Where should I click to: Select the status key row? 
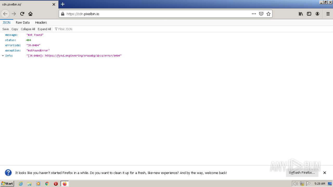(166, 40)
